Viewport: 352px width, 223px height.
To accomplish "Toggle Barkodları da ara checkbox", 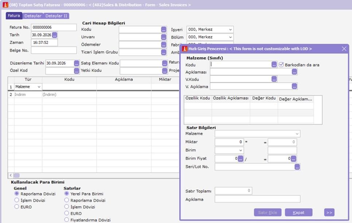I will [x=281, y=65].
